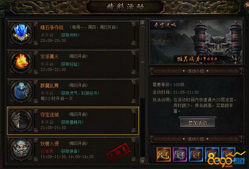Select the tower 夺宝迷城 activity icon

click(x=21, y=120)
